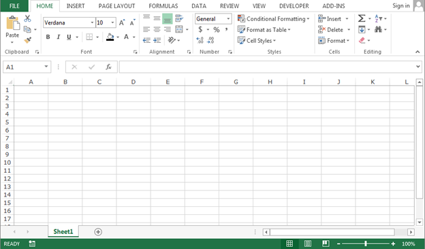Open the FILE tab

point(14,5)
